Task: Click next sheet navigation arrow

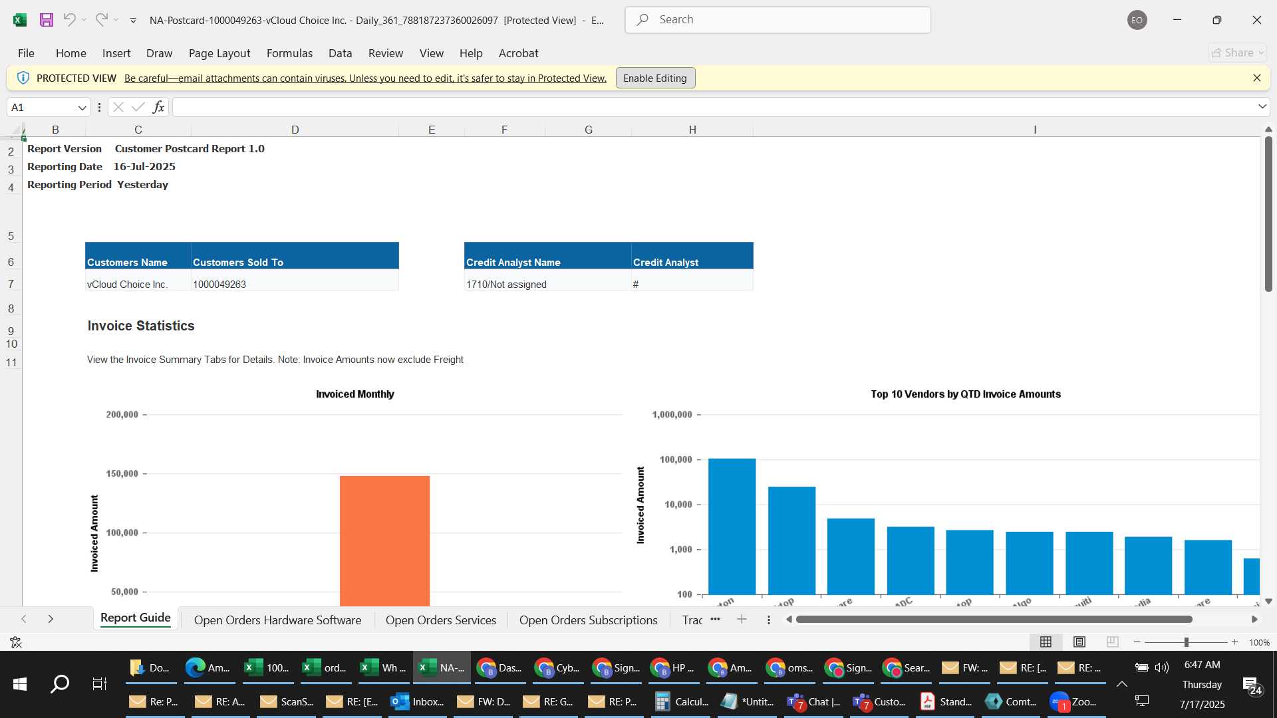Action: point(51,619)
